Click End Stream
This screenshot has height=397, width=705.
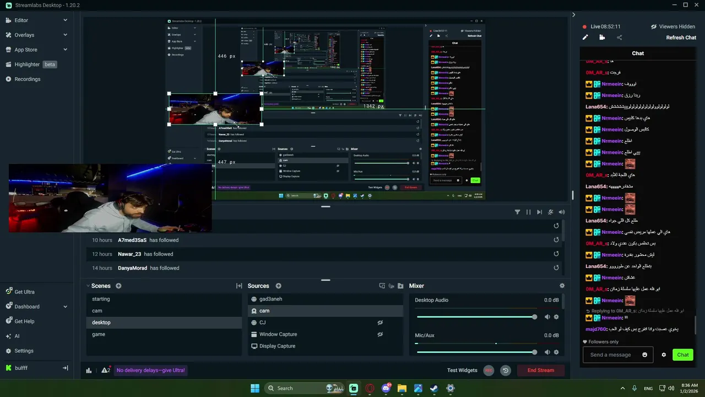541,371
